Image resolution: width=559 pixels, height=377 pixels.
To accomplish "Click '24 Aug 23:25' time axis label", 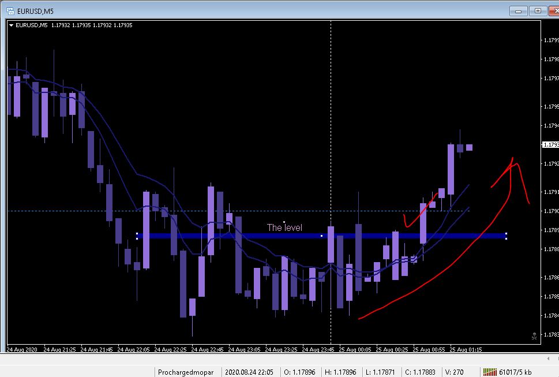I will point(281,349).
